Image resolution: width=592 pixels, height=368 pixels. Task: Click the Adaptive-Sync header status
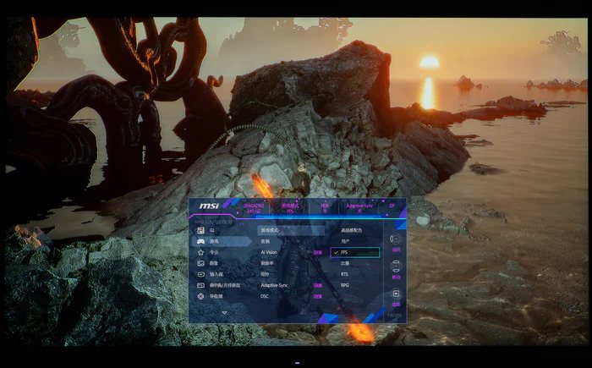(359, 208)
